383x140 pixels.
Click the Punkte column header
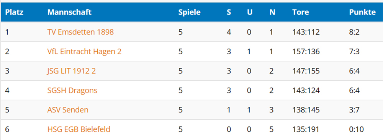click(362, 12)
